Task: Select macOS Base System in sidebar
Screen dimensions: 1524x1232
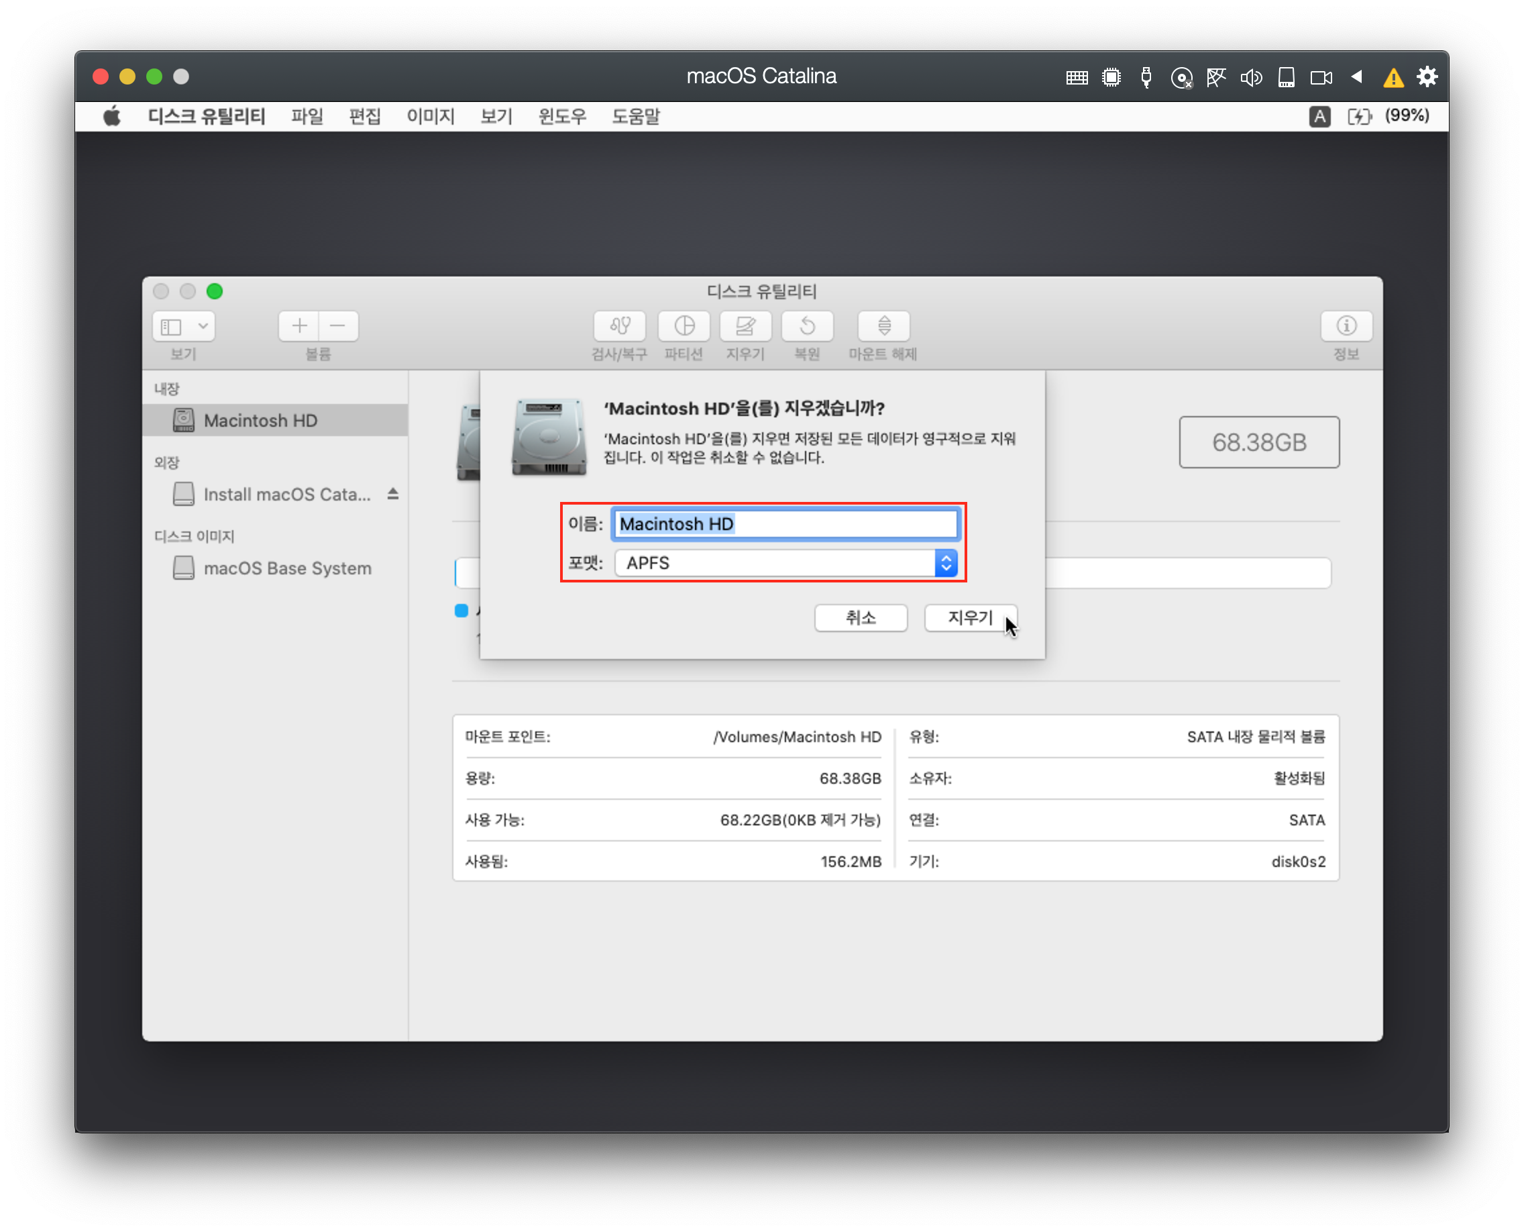Action: (x=286, y=568)
